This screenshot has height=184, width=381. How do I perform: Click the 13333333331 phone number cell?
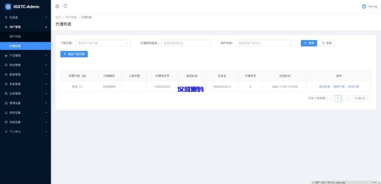(x=162, y=87)
